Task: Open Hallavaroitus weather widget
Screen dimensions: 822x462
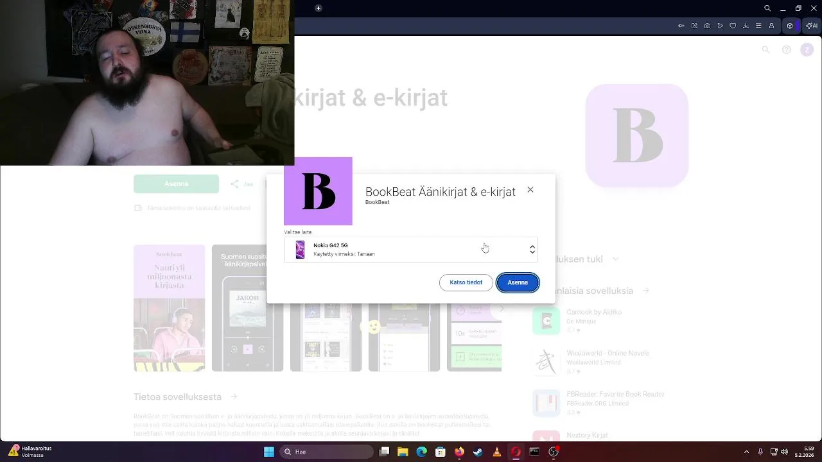Action: tap(30, 452)
